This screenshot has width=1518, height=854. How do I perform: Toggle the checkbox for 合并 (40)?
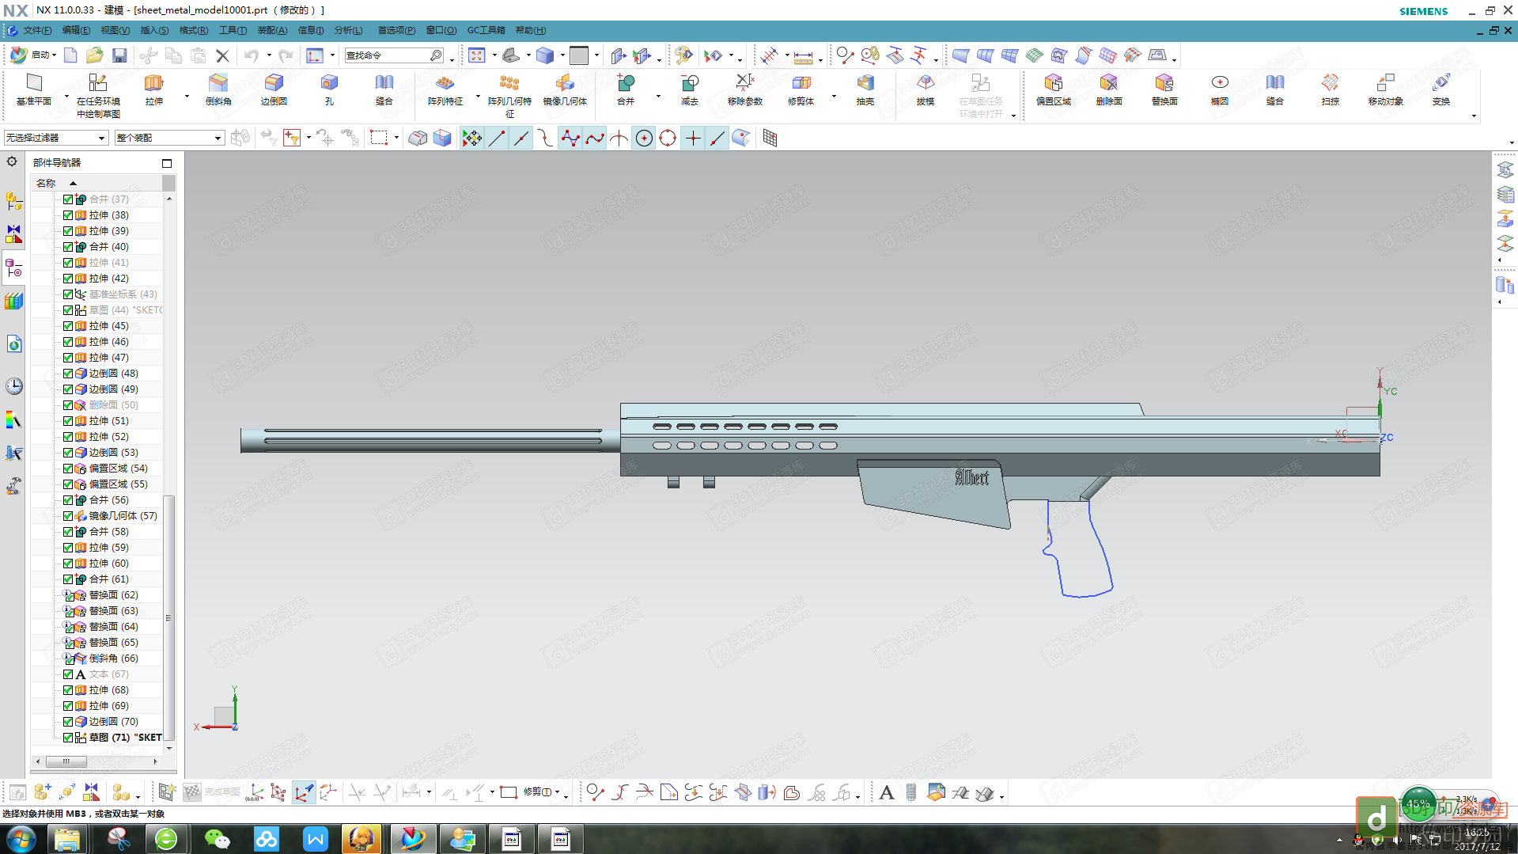(68, 247)
